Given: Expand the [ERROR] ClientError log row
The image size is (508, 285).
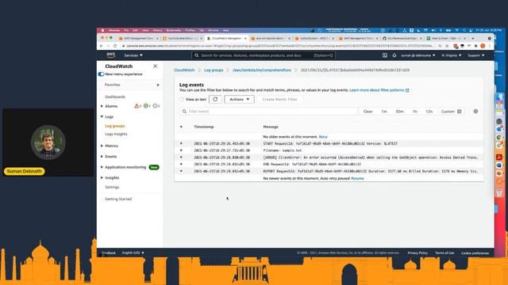Looking at the screenshot, I should pos(181,157).
